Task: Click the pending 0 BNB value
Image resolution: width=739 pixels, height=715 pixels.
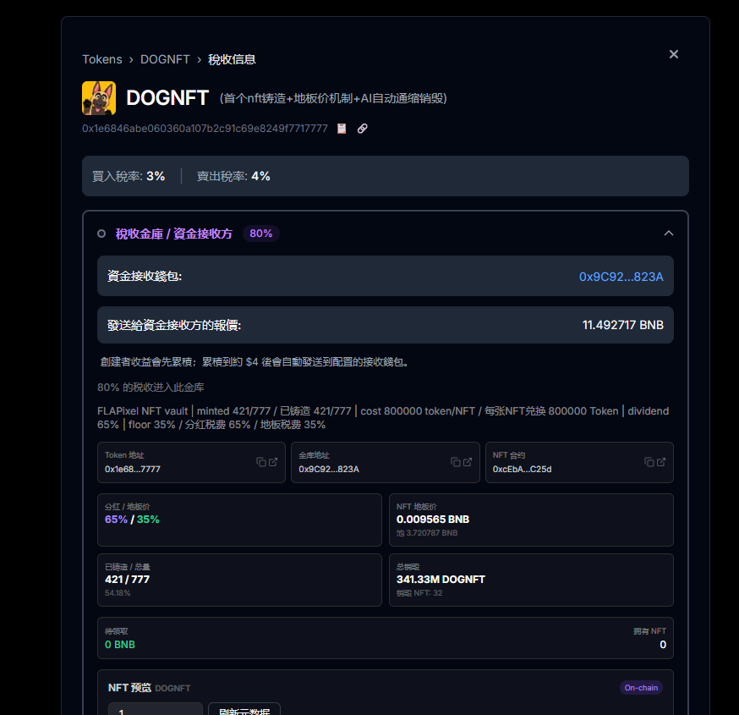Action: [x=120, y=644]
